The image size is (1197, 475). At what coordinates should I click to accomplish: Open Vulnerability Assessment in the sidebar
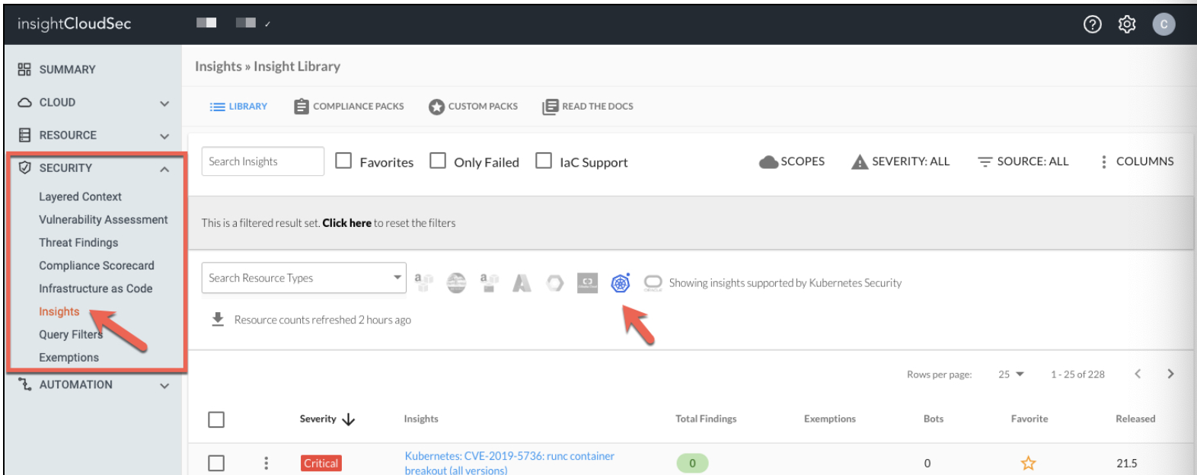[x=103, y=219]
